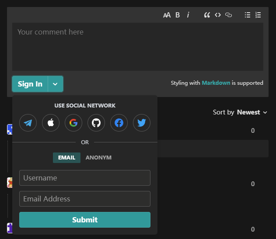
Task: Click the Email Address input field
Action: tap(85, 199)
